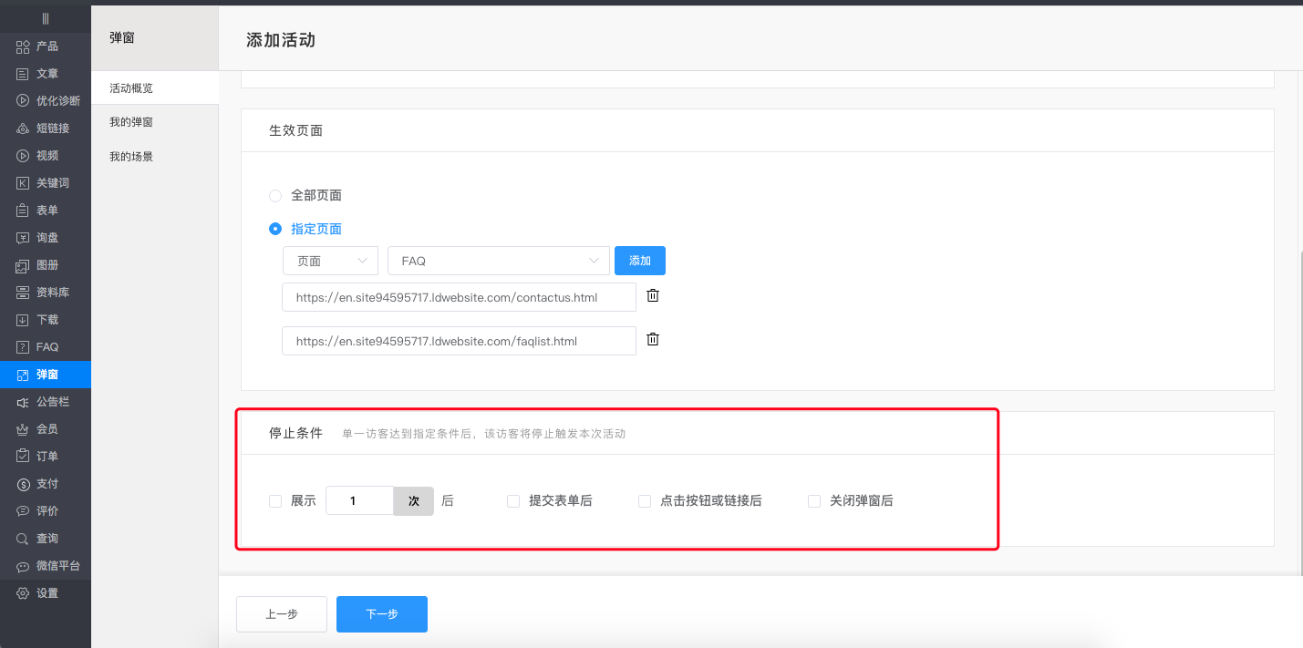Open the 优化诊断 tool from the sidebar
This screenshot has height=648, width=1303.
pyautogui.click(x=46, y=100)
